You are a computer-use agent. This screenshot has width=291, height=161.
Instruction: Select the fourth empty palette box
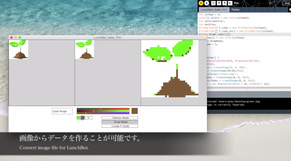(x=91, y=118)
